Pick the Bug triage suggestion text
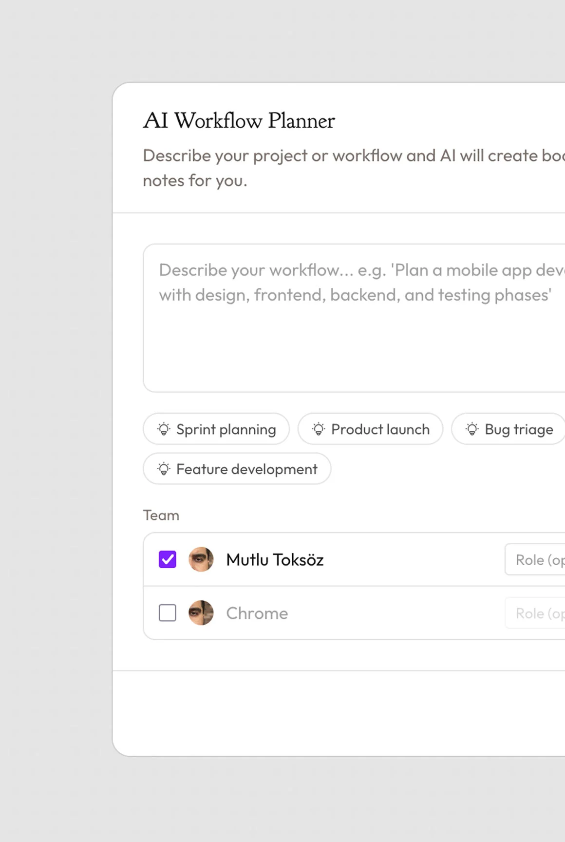This screenshot has width=565, height=842. [x=519, y=429]
